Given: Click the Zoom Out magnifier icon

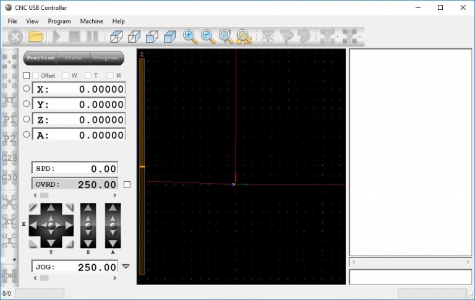Looking at the screenshot, I should (208, 36).
